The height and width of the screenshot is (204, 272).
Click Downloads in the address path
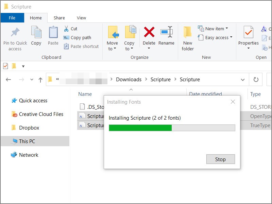point(129,80)
